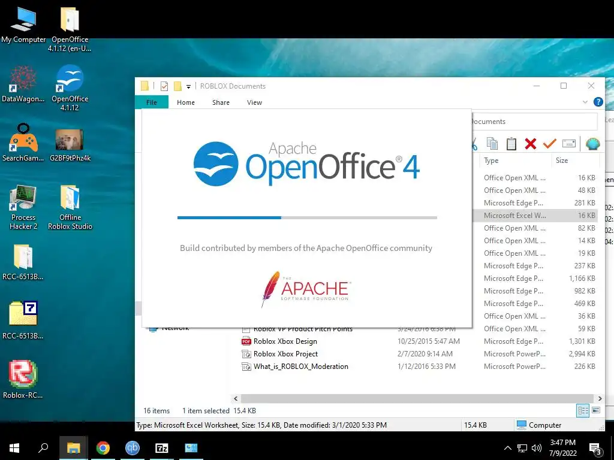Open the blue window app on taskbar
The width and height of the screenshot is (614, 460).
click(x=191, y=448)
